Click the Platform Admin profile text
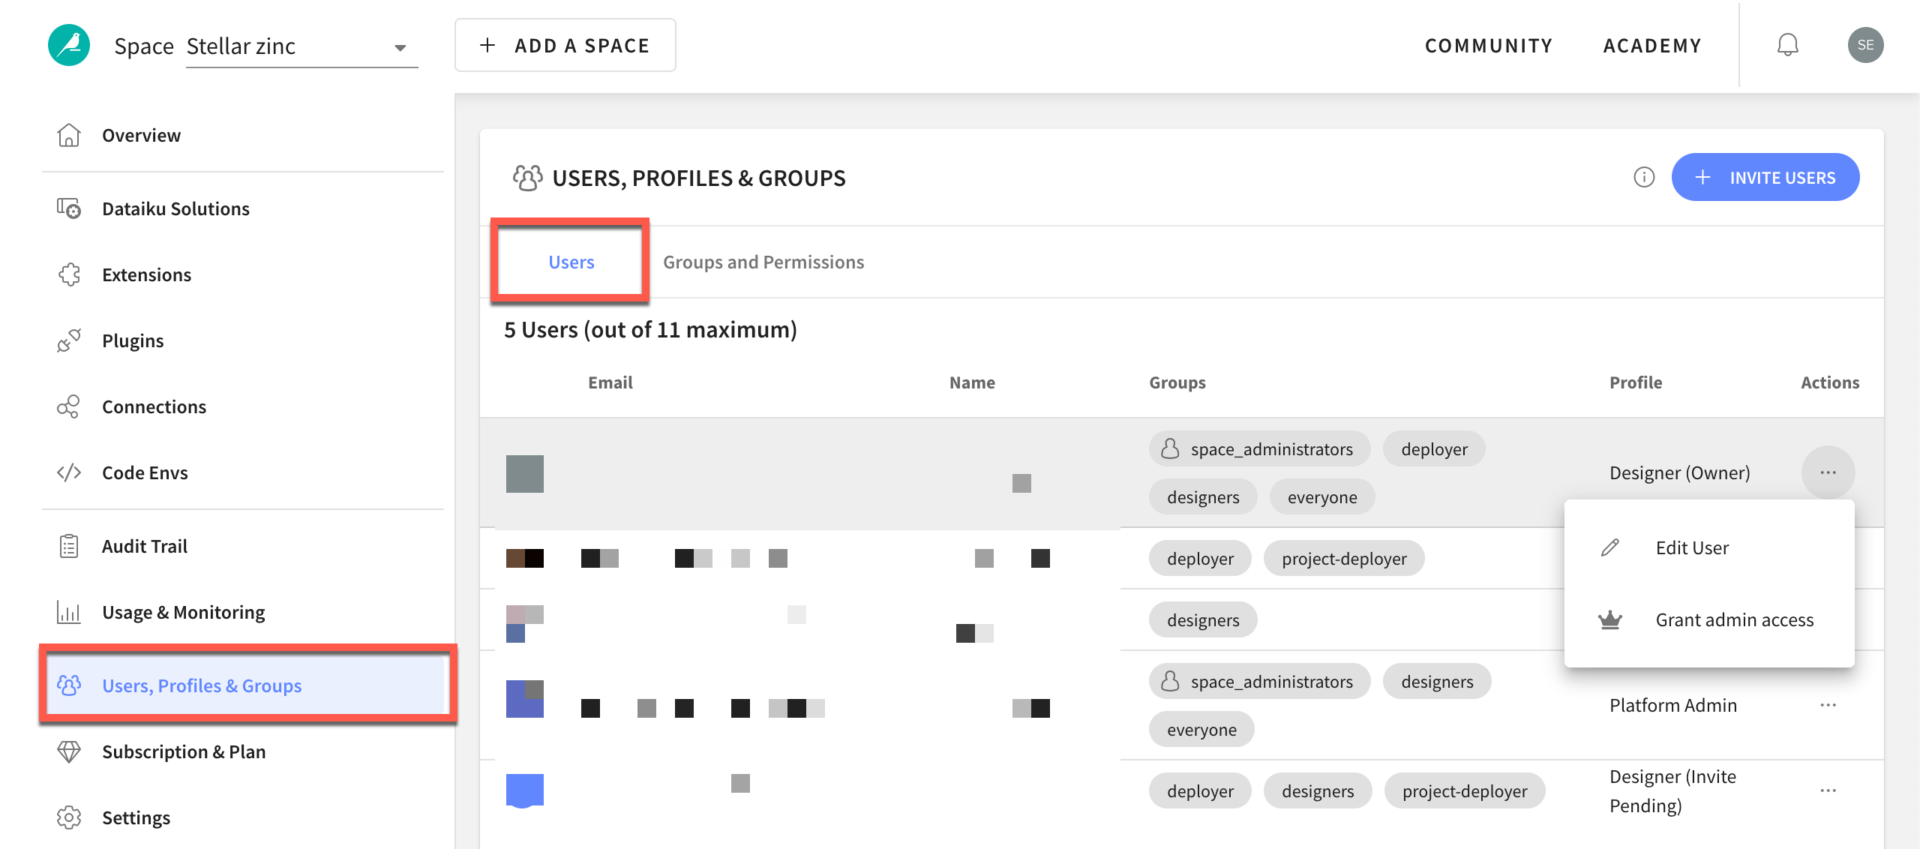 click(1673, 705)
